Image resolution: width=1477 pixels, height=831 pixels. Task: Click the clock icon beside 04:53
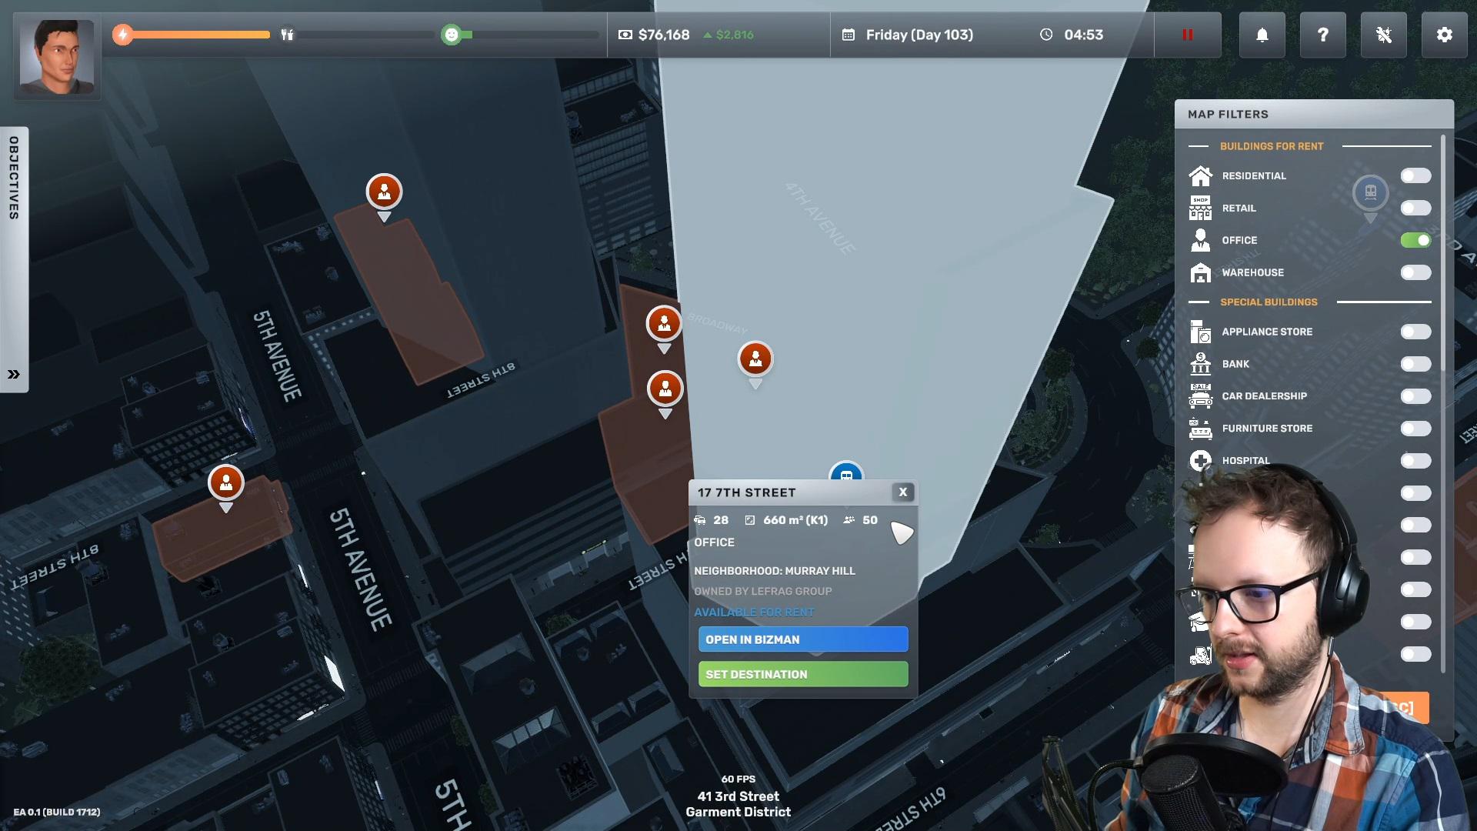tap(1046, 35)
